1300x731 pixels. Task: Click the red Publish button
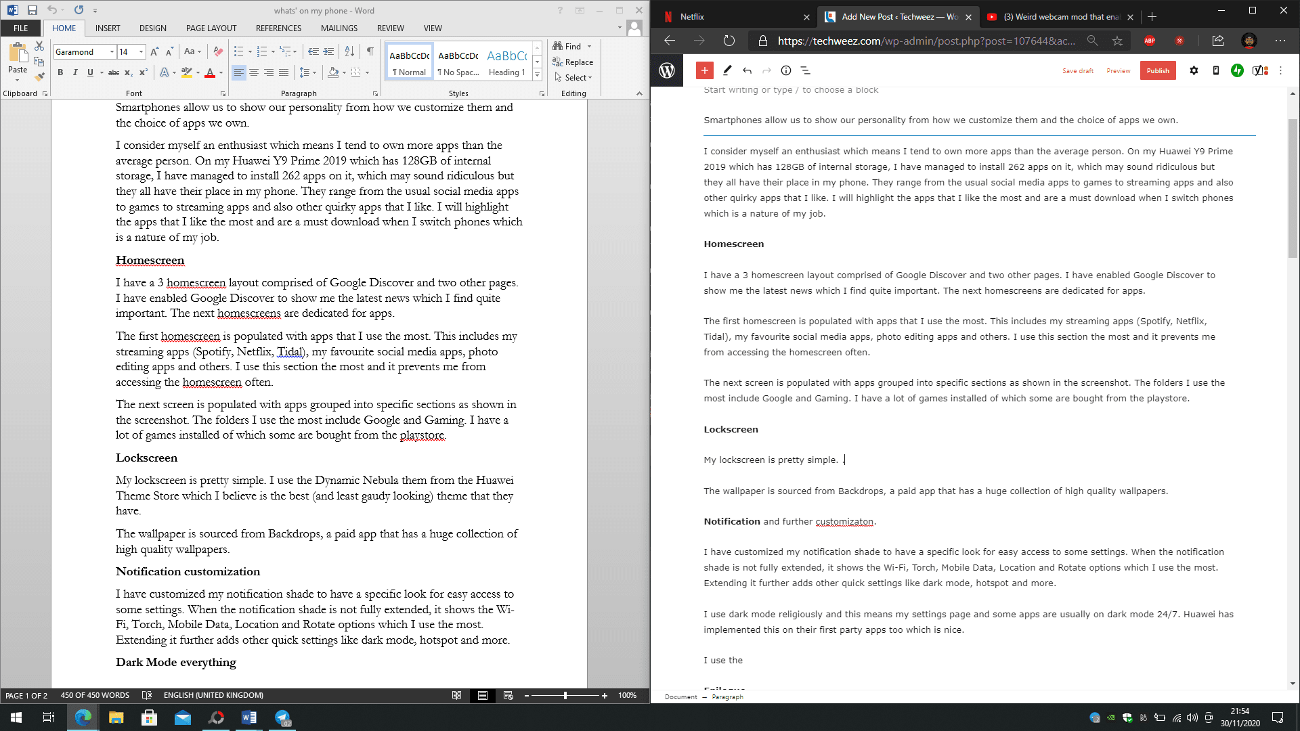[1157, 70]
